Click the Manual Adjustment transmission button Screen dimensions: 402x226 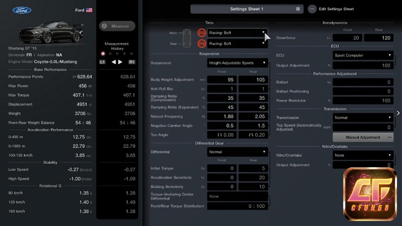coord(363,137)
